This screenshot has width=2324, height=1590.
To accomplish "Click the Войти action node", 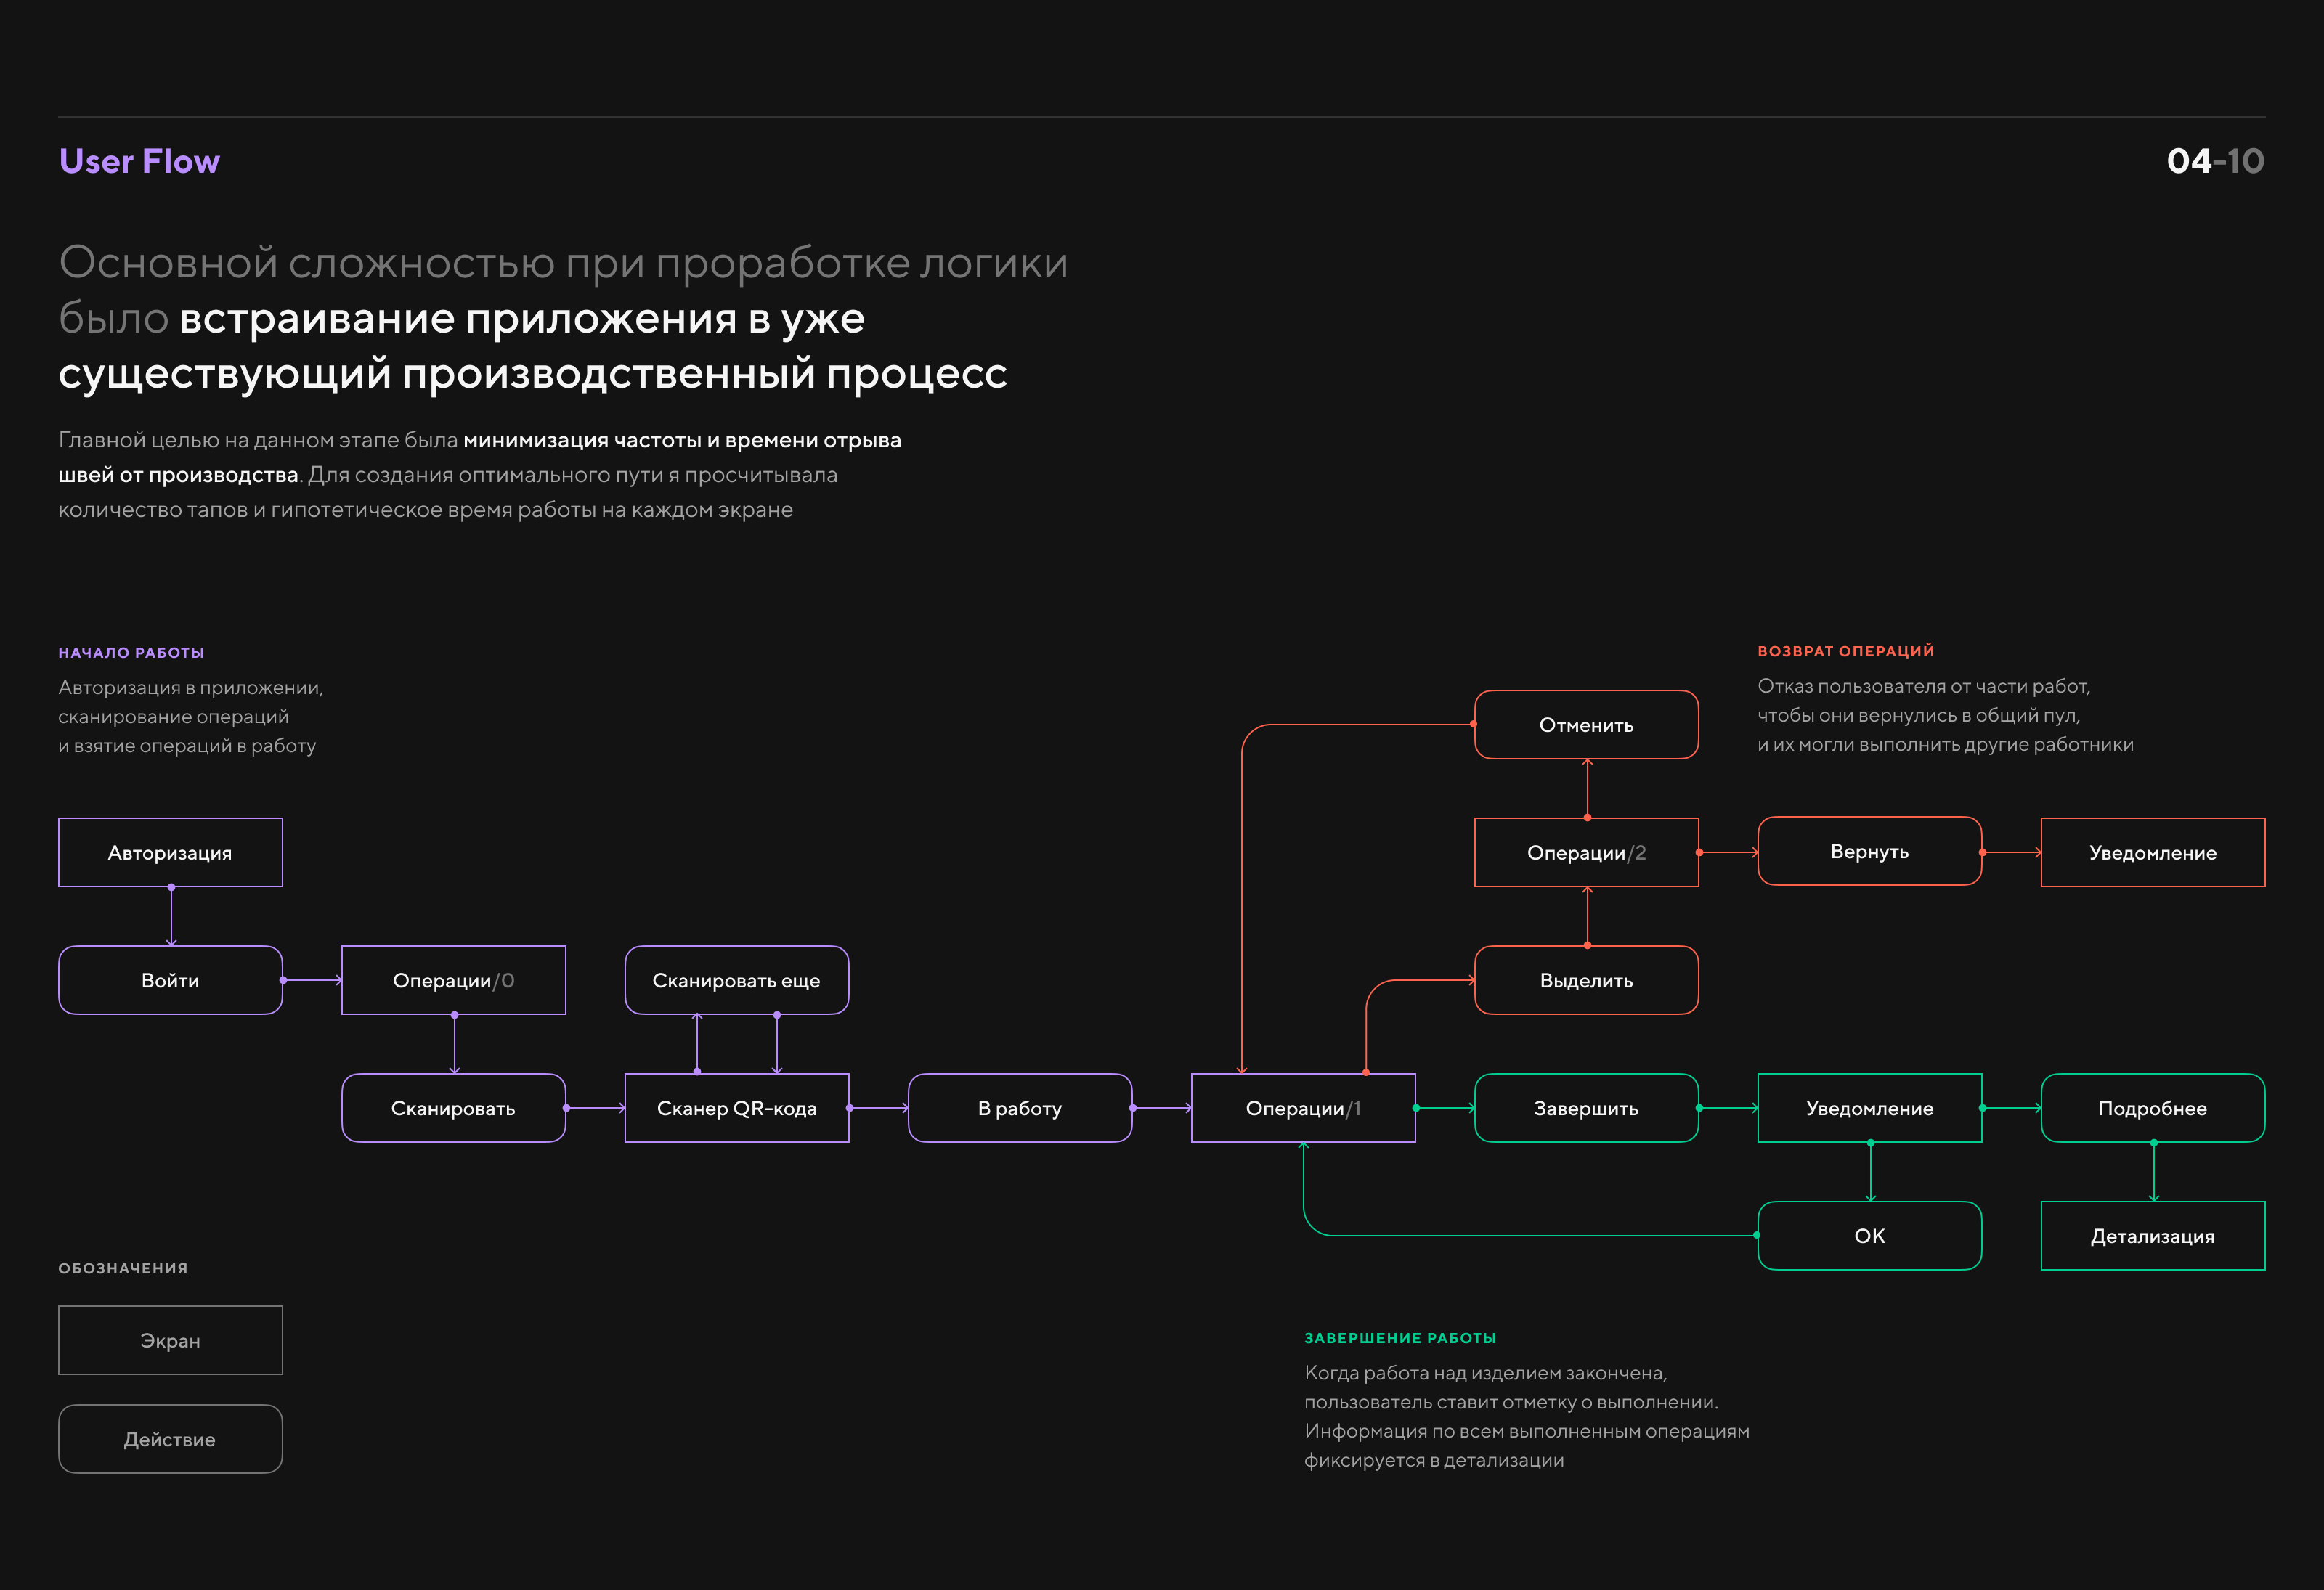I will click(170, 980).
